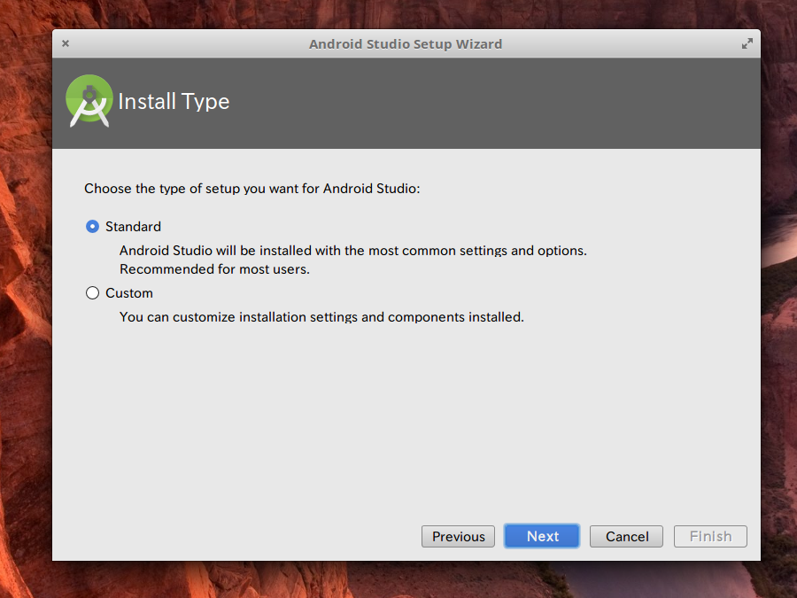Click the 'Install Type' heading

174,101
